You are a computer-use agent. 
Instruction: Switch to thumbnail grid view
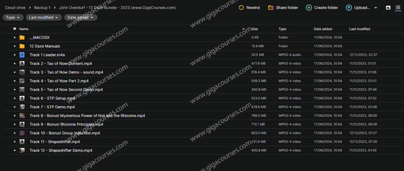click(388, 7)
